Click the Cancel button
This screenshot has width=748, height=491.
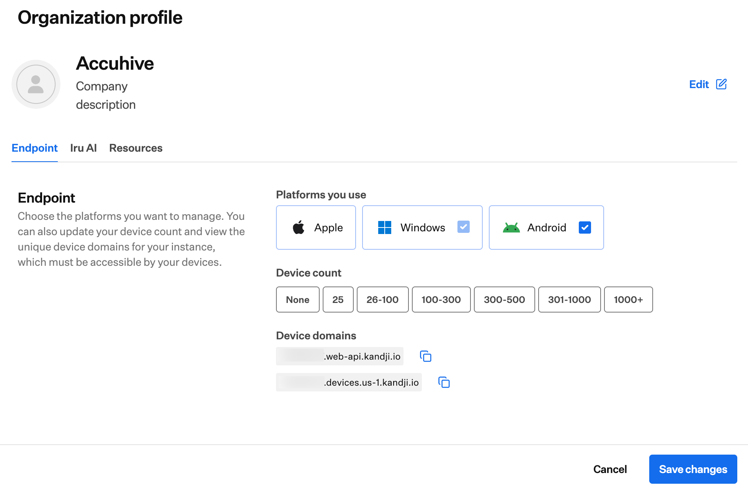click(610, 469)
